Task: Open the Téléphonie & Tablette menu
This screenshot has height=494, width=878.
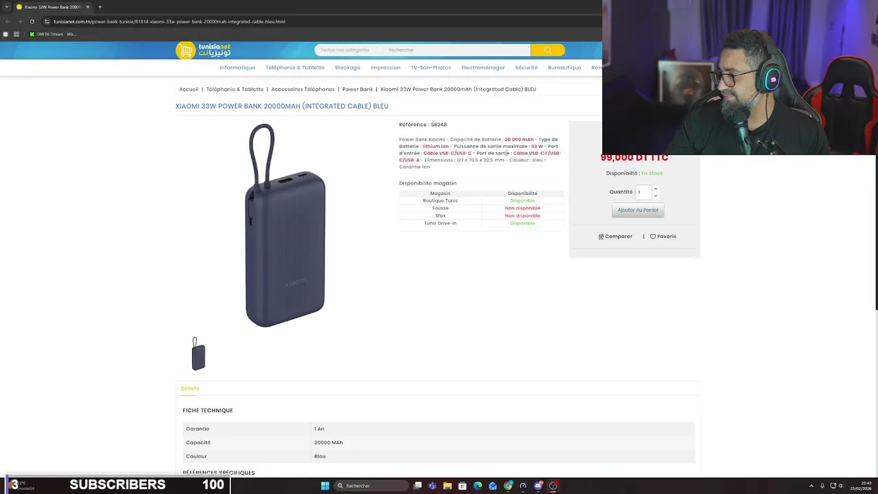Action: [x=295, y=67]
